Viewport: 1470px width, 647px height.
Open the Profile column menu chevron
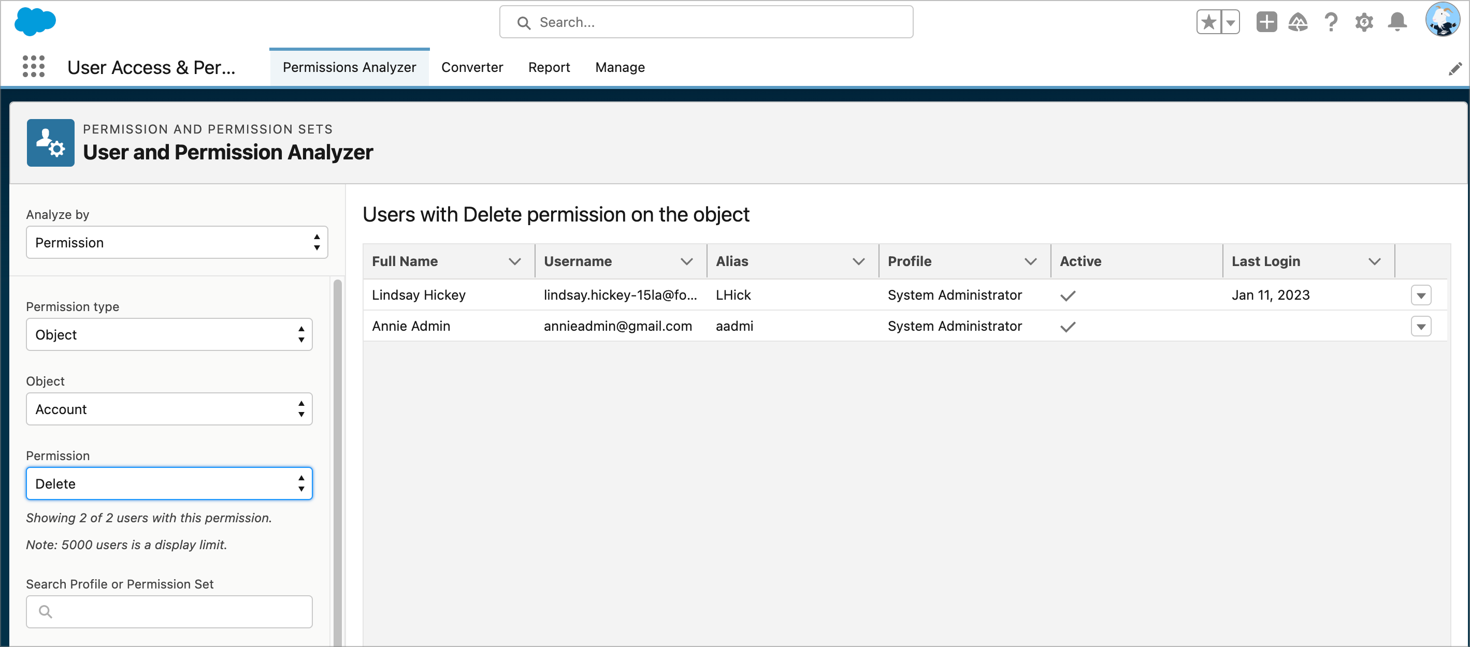pos(1030,262)
